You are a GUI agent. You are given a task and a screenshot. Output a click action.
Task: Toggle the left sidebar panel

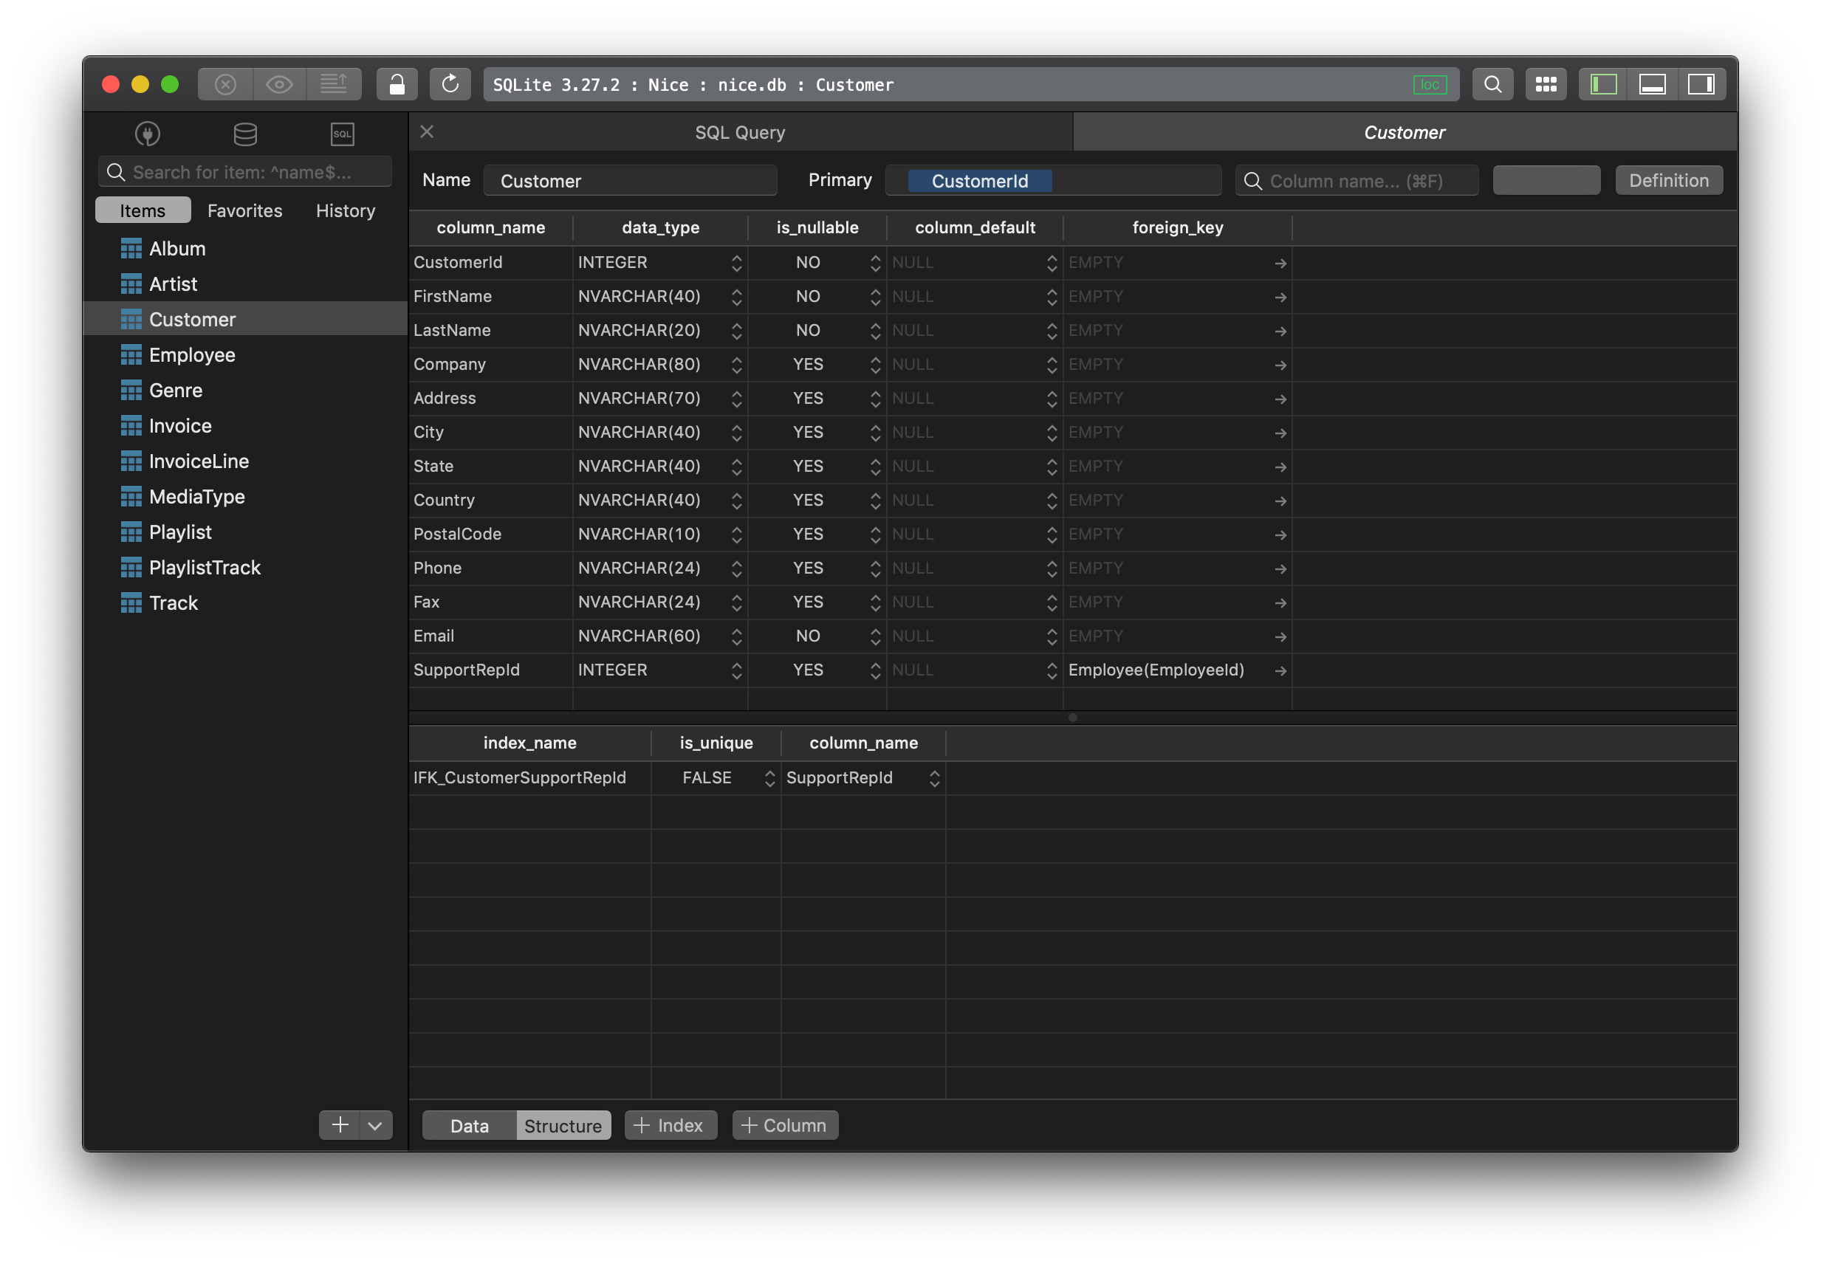1603,85
